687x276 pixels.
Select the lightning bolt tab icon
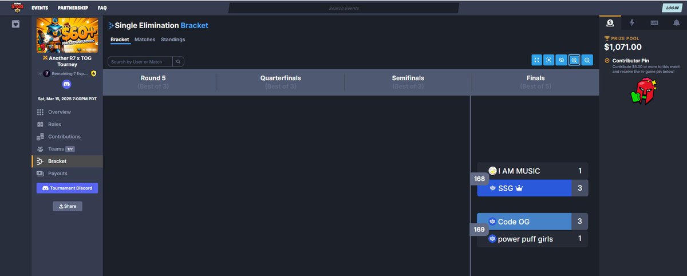(x=632, y=23)
